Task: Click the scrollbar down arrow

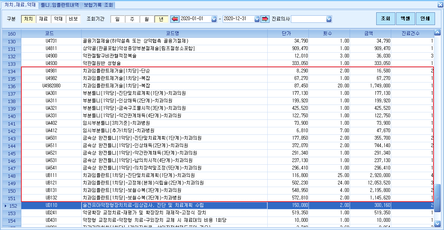Action: (x=438, y=223)
